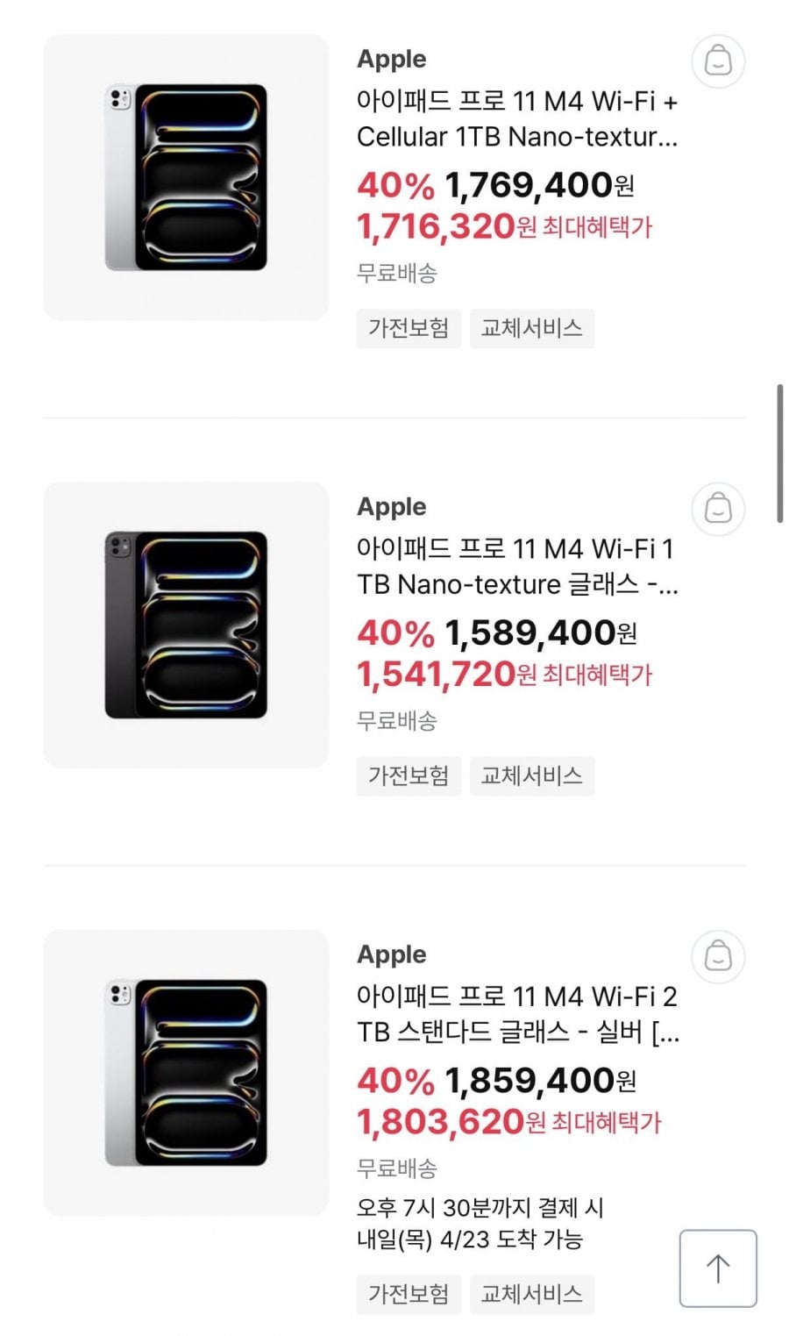Tap 교체서비스 tag on the first product

coord(531,328)
